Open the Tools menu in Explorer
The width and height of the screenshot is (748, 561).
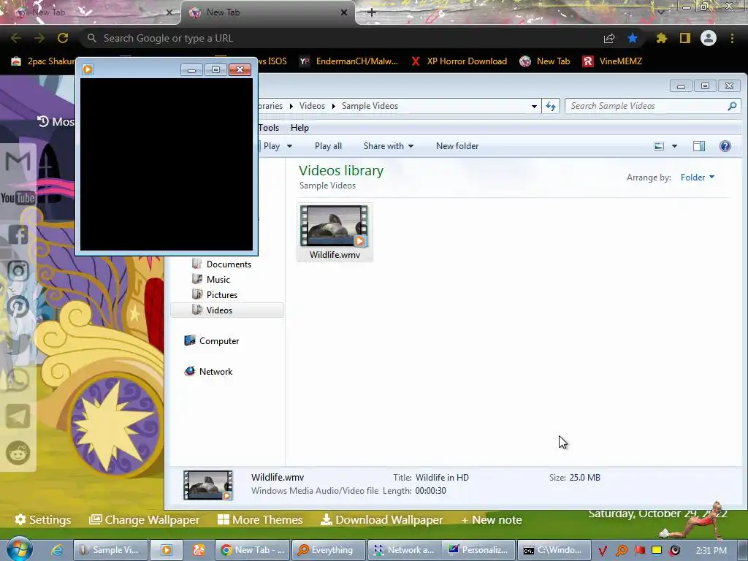point(269,128)
